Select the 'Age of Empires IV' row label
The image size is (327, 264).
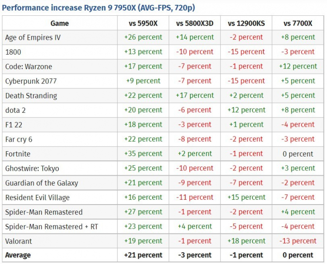(33, 38)
